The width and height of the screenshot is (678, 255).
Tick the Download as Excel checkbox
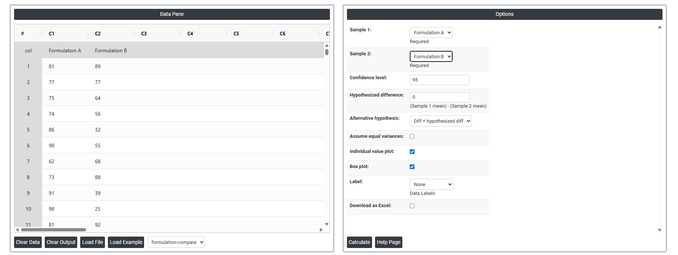click(x=412, y=206)
